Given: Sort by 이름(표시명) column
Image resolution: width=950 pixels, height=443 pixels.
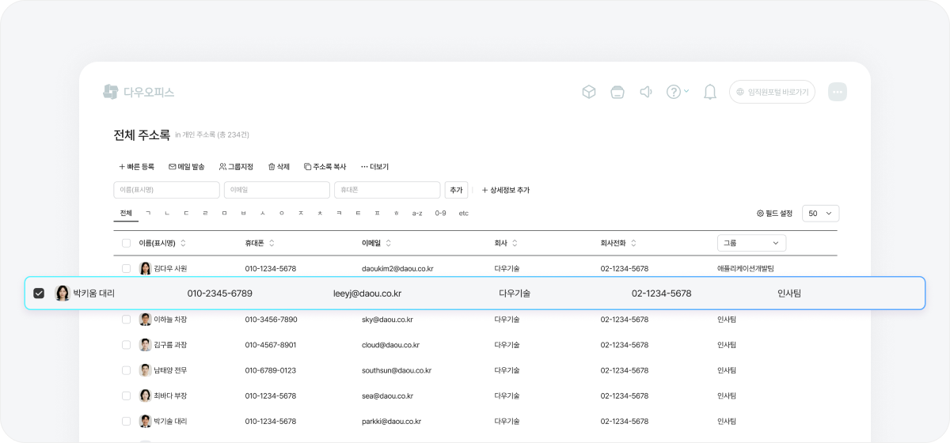Looking at the screenshot, I should 162,243.
